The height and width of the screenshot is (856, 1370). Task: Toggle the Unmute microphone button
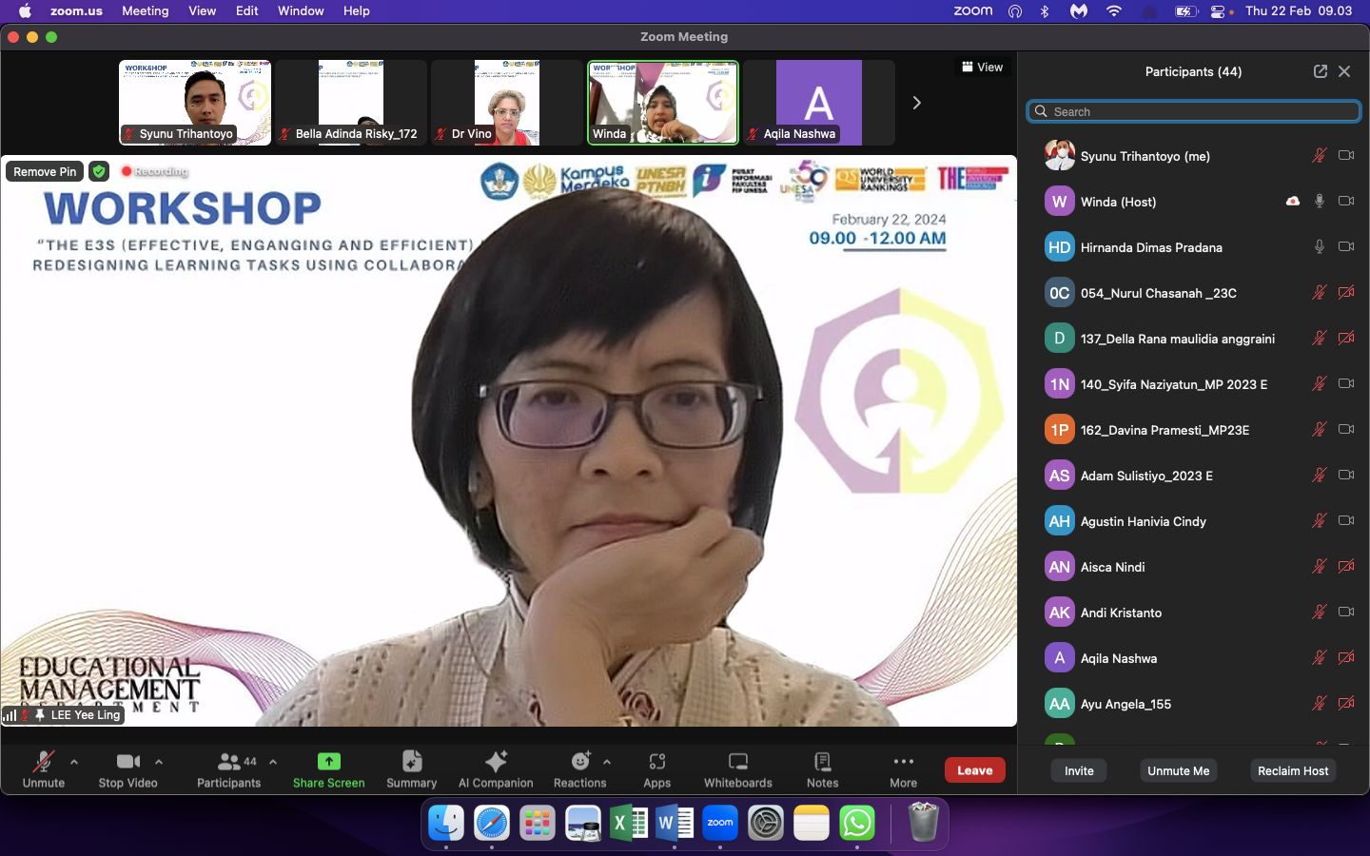click(x=44, y=768)
